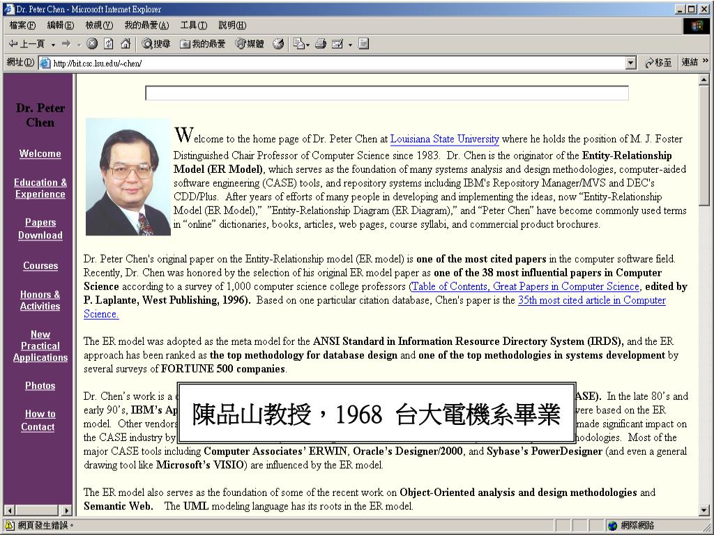Print the page with the printer icon
The width and height of the screenshot is (714, 535).
coord(321,44)
